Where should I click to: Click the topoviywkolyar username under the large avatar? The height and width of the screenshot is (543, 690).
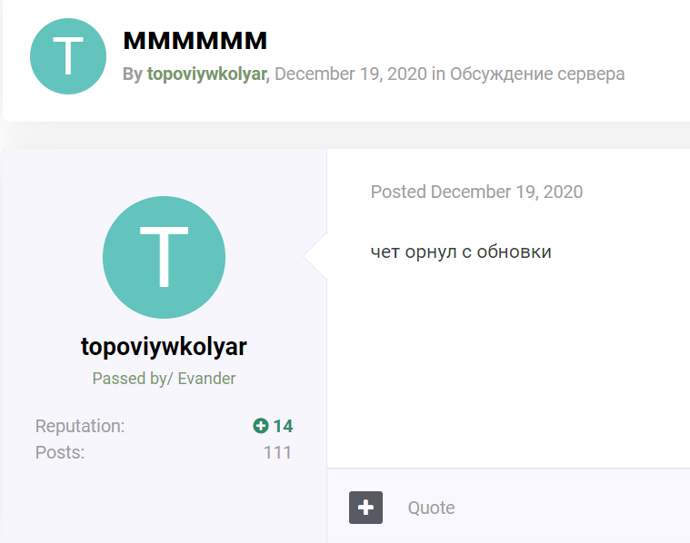pos(164,347)
